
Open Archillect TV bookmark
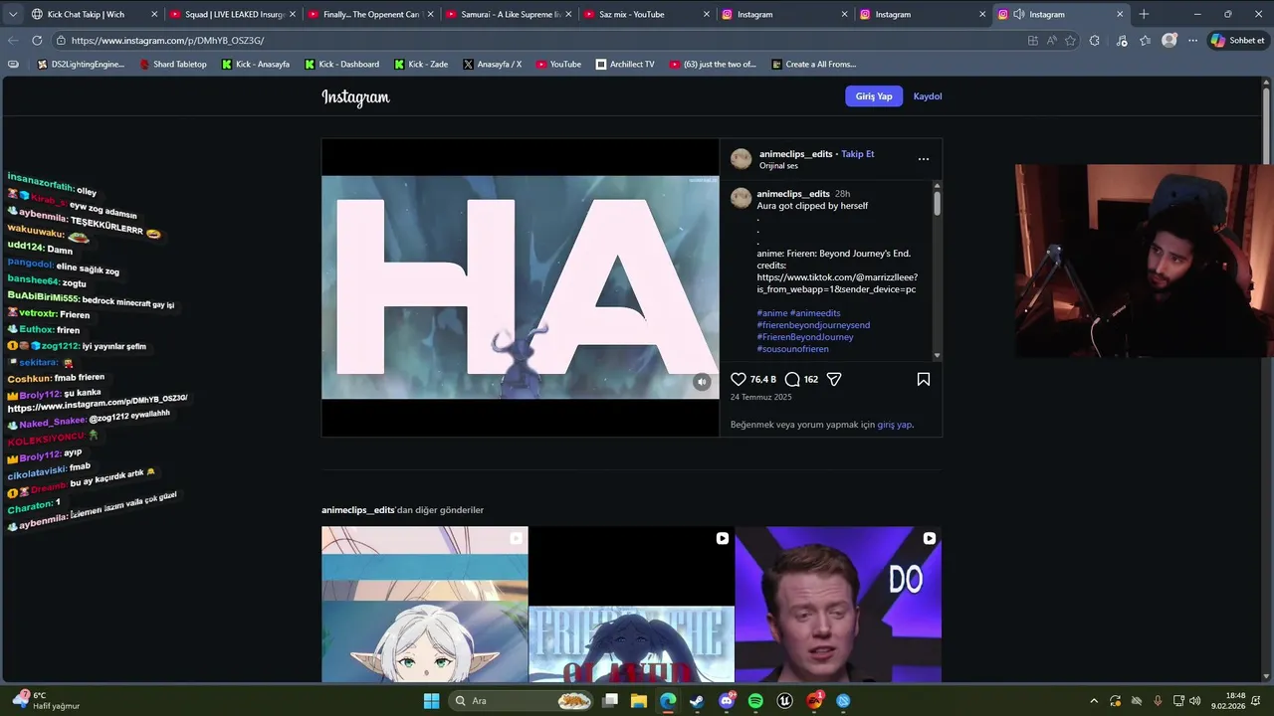(625, 64)
